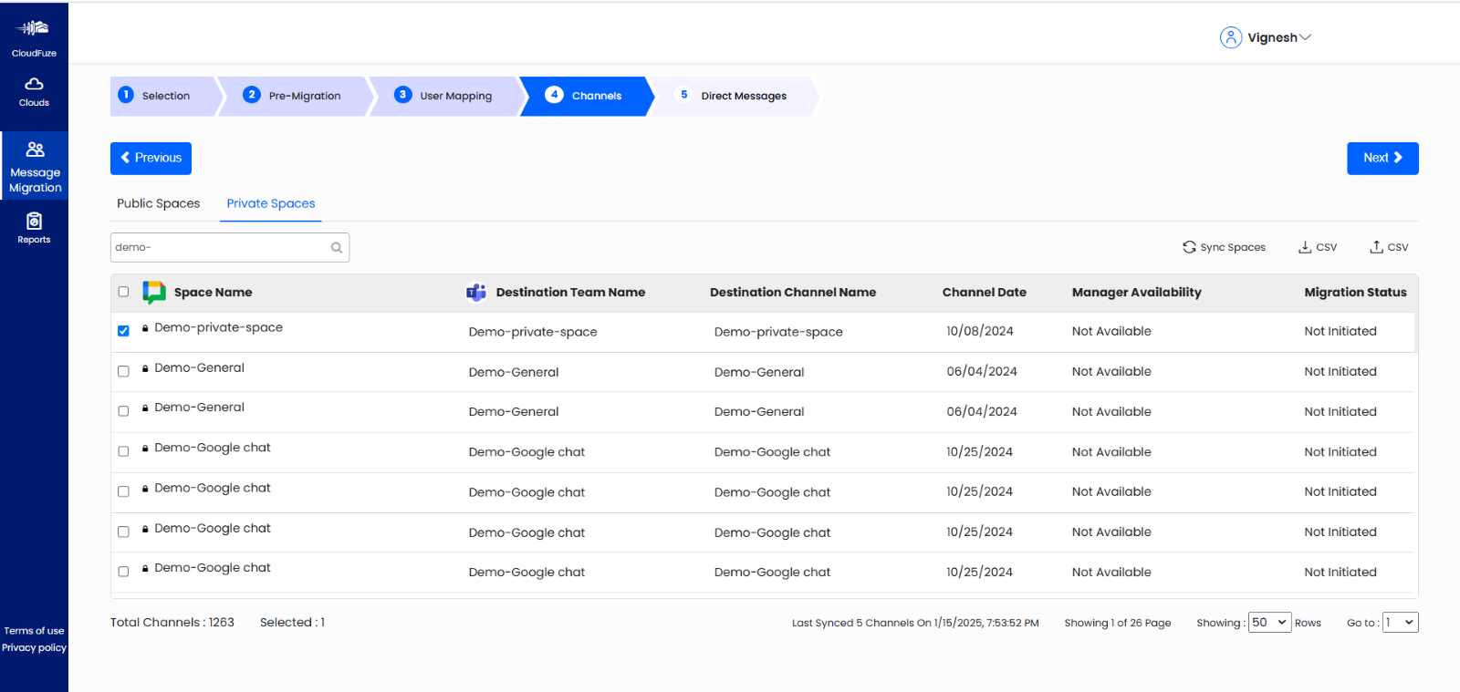Click the Next button
Screen dimensions: 1460x692
pyautogui.click(x=1382, y=158)
